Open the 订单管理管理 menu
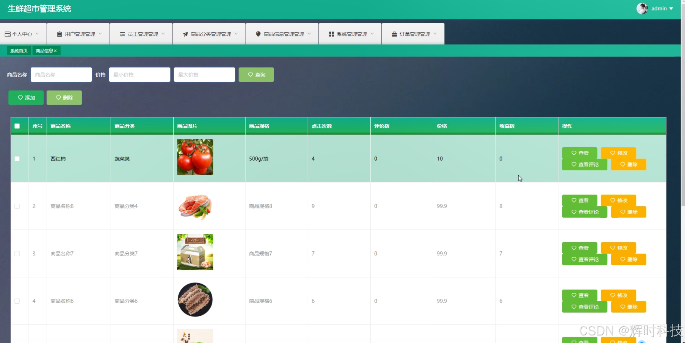The image size is (685, 343). click(413, 34)
